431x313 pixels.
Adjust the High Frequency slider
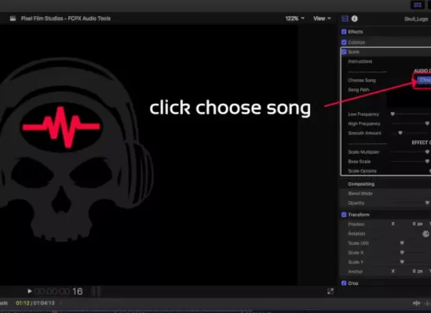pyautogui.click(x=427, y=123)
